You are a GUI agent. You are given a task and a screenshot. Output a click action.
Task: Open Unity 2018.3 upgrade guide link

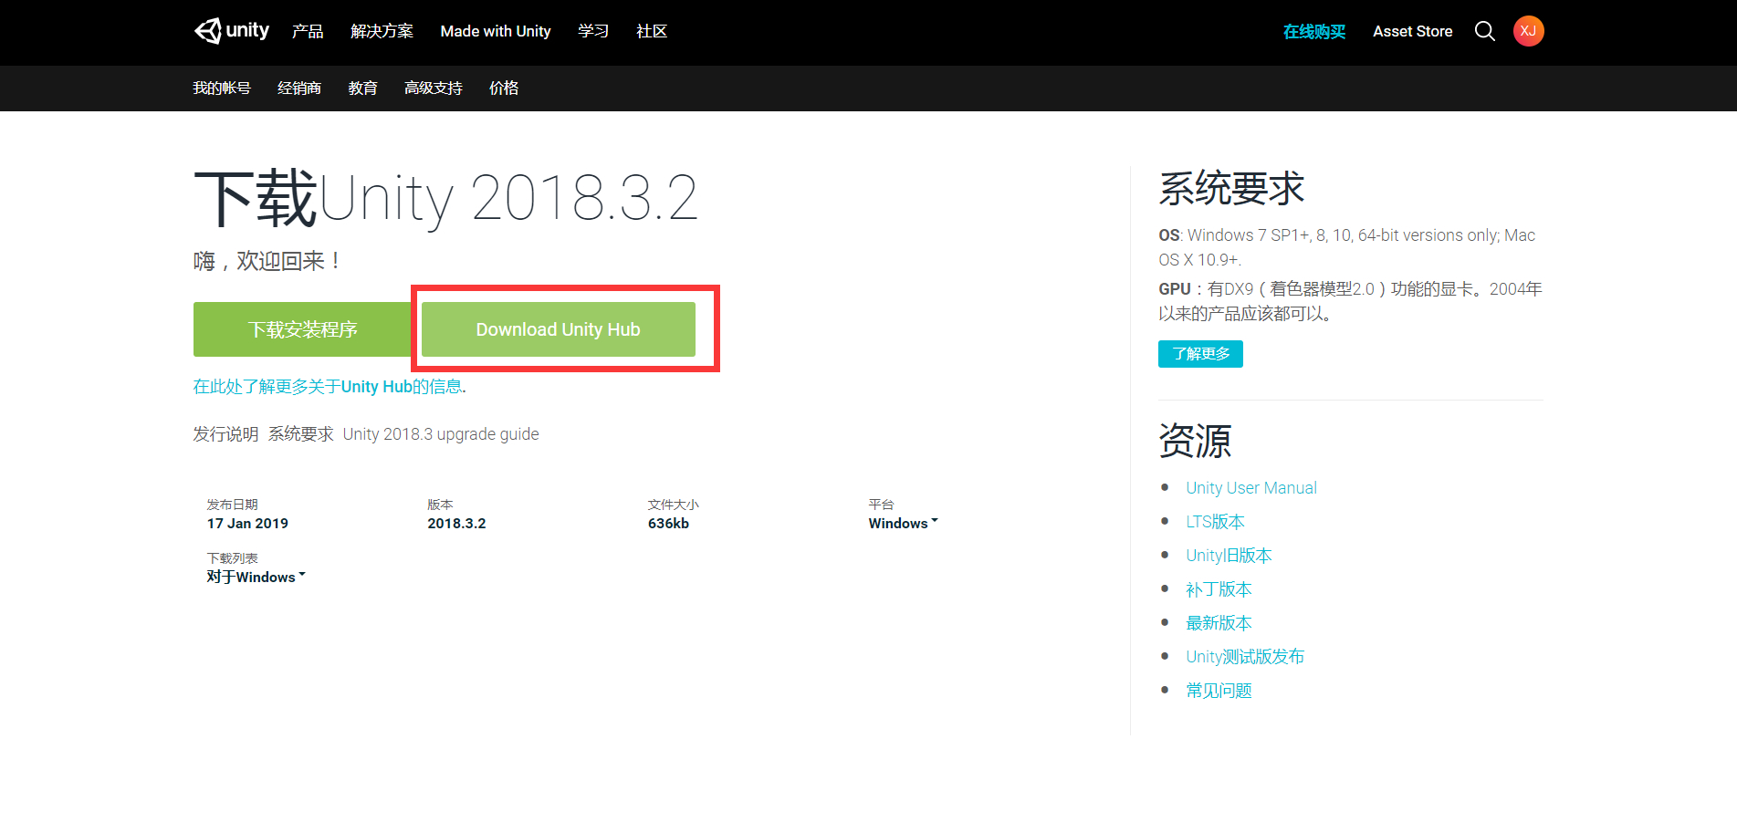pos(441,434)
